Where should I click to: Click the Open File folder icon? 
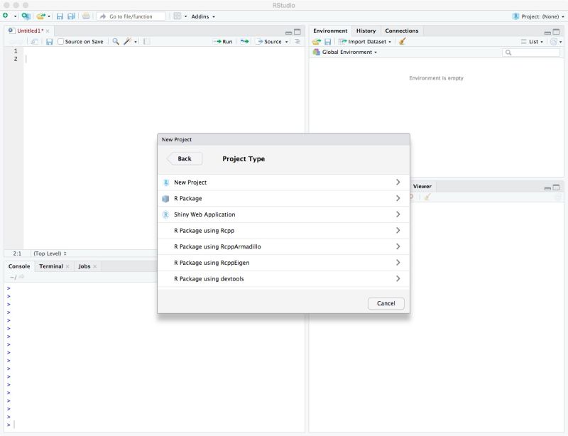(x=40, y=16)
